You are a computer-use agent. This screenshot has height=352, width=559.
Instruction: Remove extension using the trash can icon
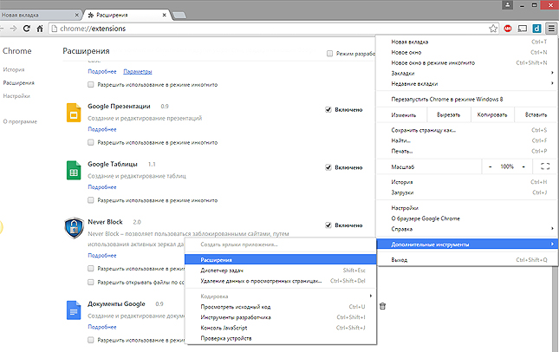click(x=382, y=305)
